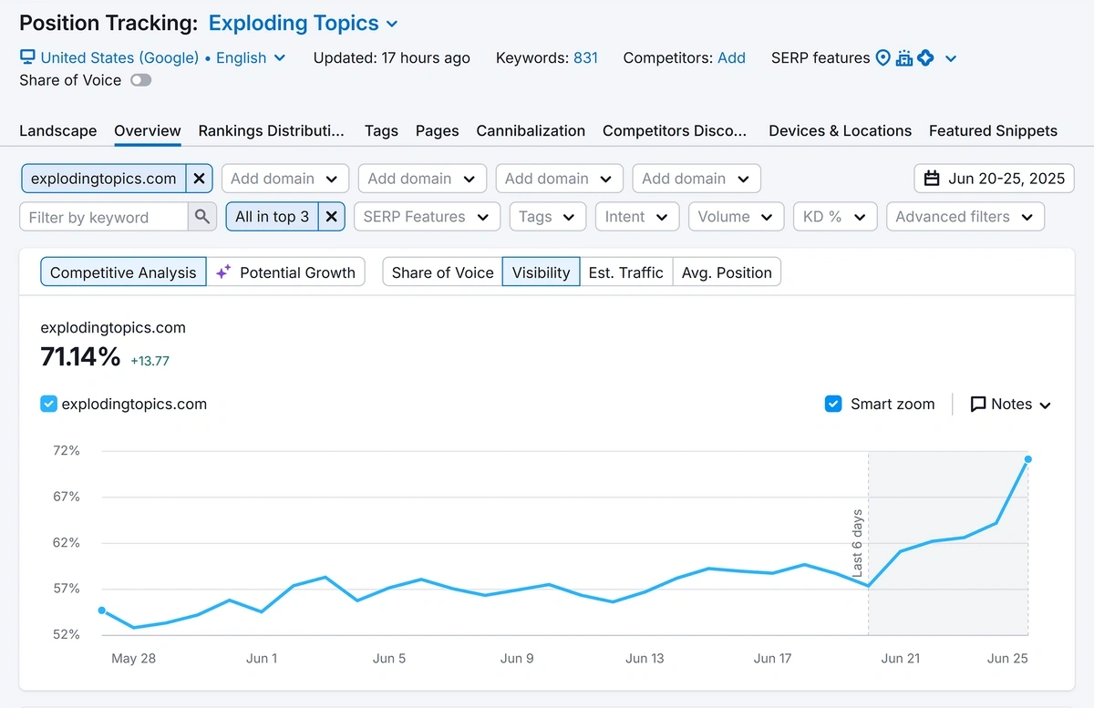
Task: Select the Competitive Analysis view button
Action: tap(123, 272)
